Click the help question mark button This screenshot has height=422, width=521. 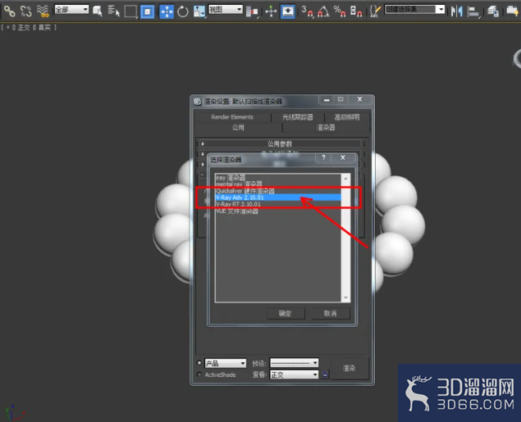(323, 157)
